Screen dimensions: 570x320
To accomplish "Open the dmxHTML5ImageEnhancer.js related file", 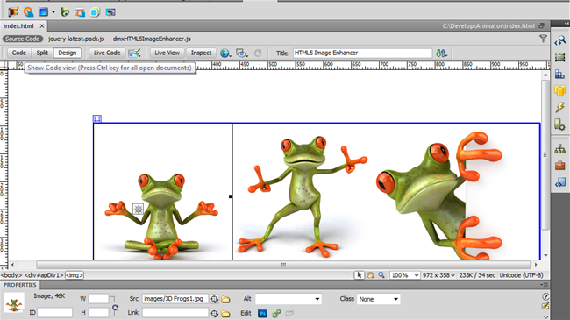I will pyautogui.click(x=152, y=39).
